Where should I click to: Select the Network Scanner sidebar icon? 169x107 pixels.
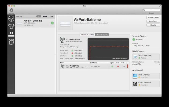[x=11, y=19]
